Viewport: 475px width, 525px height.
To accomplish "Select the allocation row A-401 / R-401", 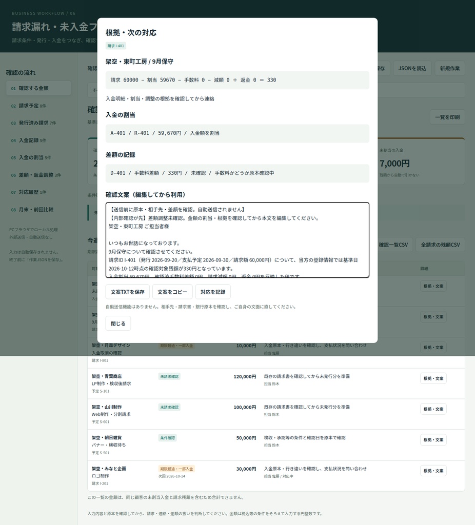I will 237,133.
